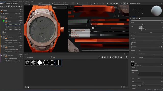Toggle visibility of Case-Hublot mask
The height and width of the screenshot is (91, 163).
tap(6, 58)
